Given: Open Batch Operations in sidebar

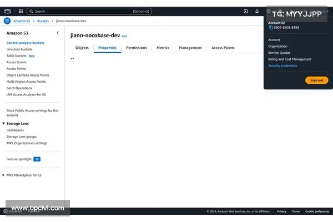Looking at the screenshot, I should pyautogui.click(x=19, y=88).
